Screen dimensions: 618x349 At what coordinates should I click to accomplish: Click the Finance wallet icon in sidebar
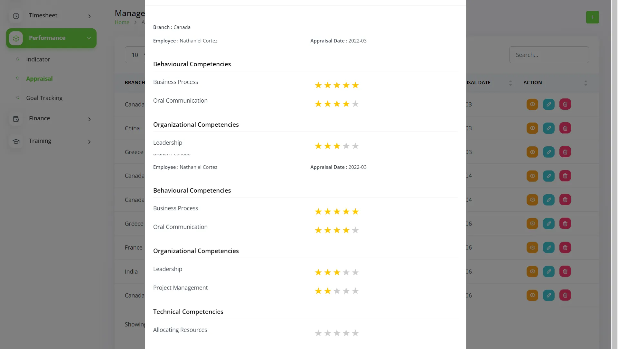(16, 119)
